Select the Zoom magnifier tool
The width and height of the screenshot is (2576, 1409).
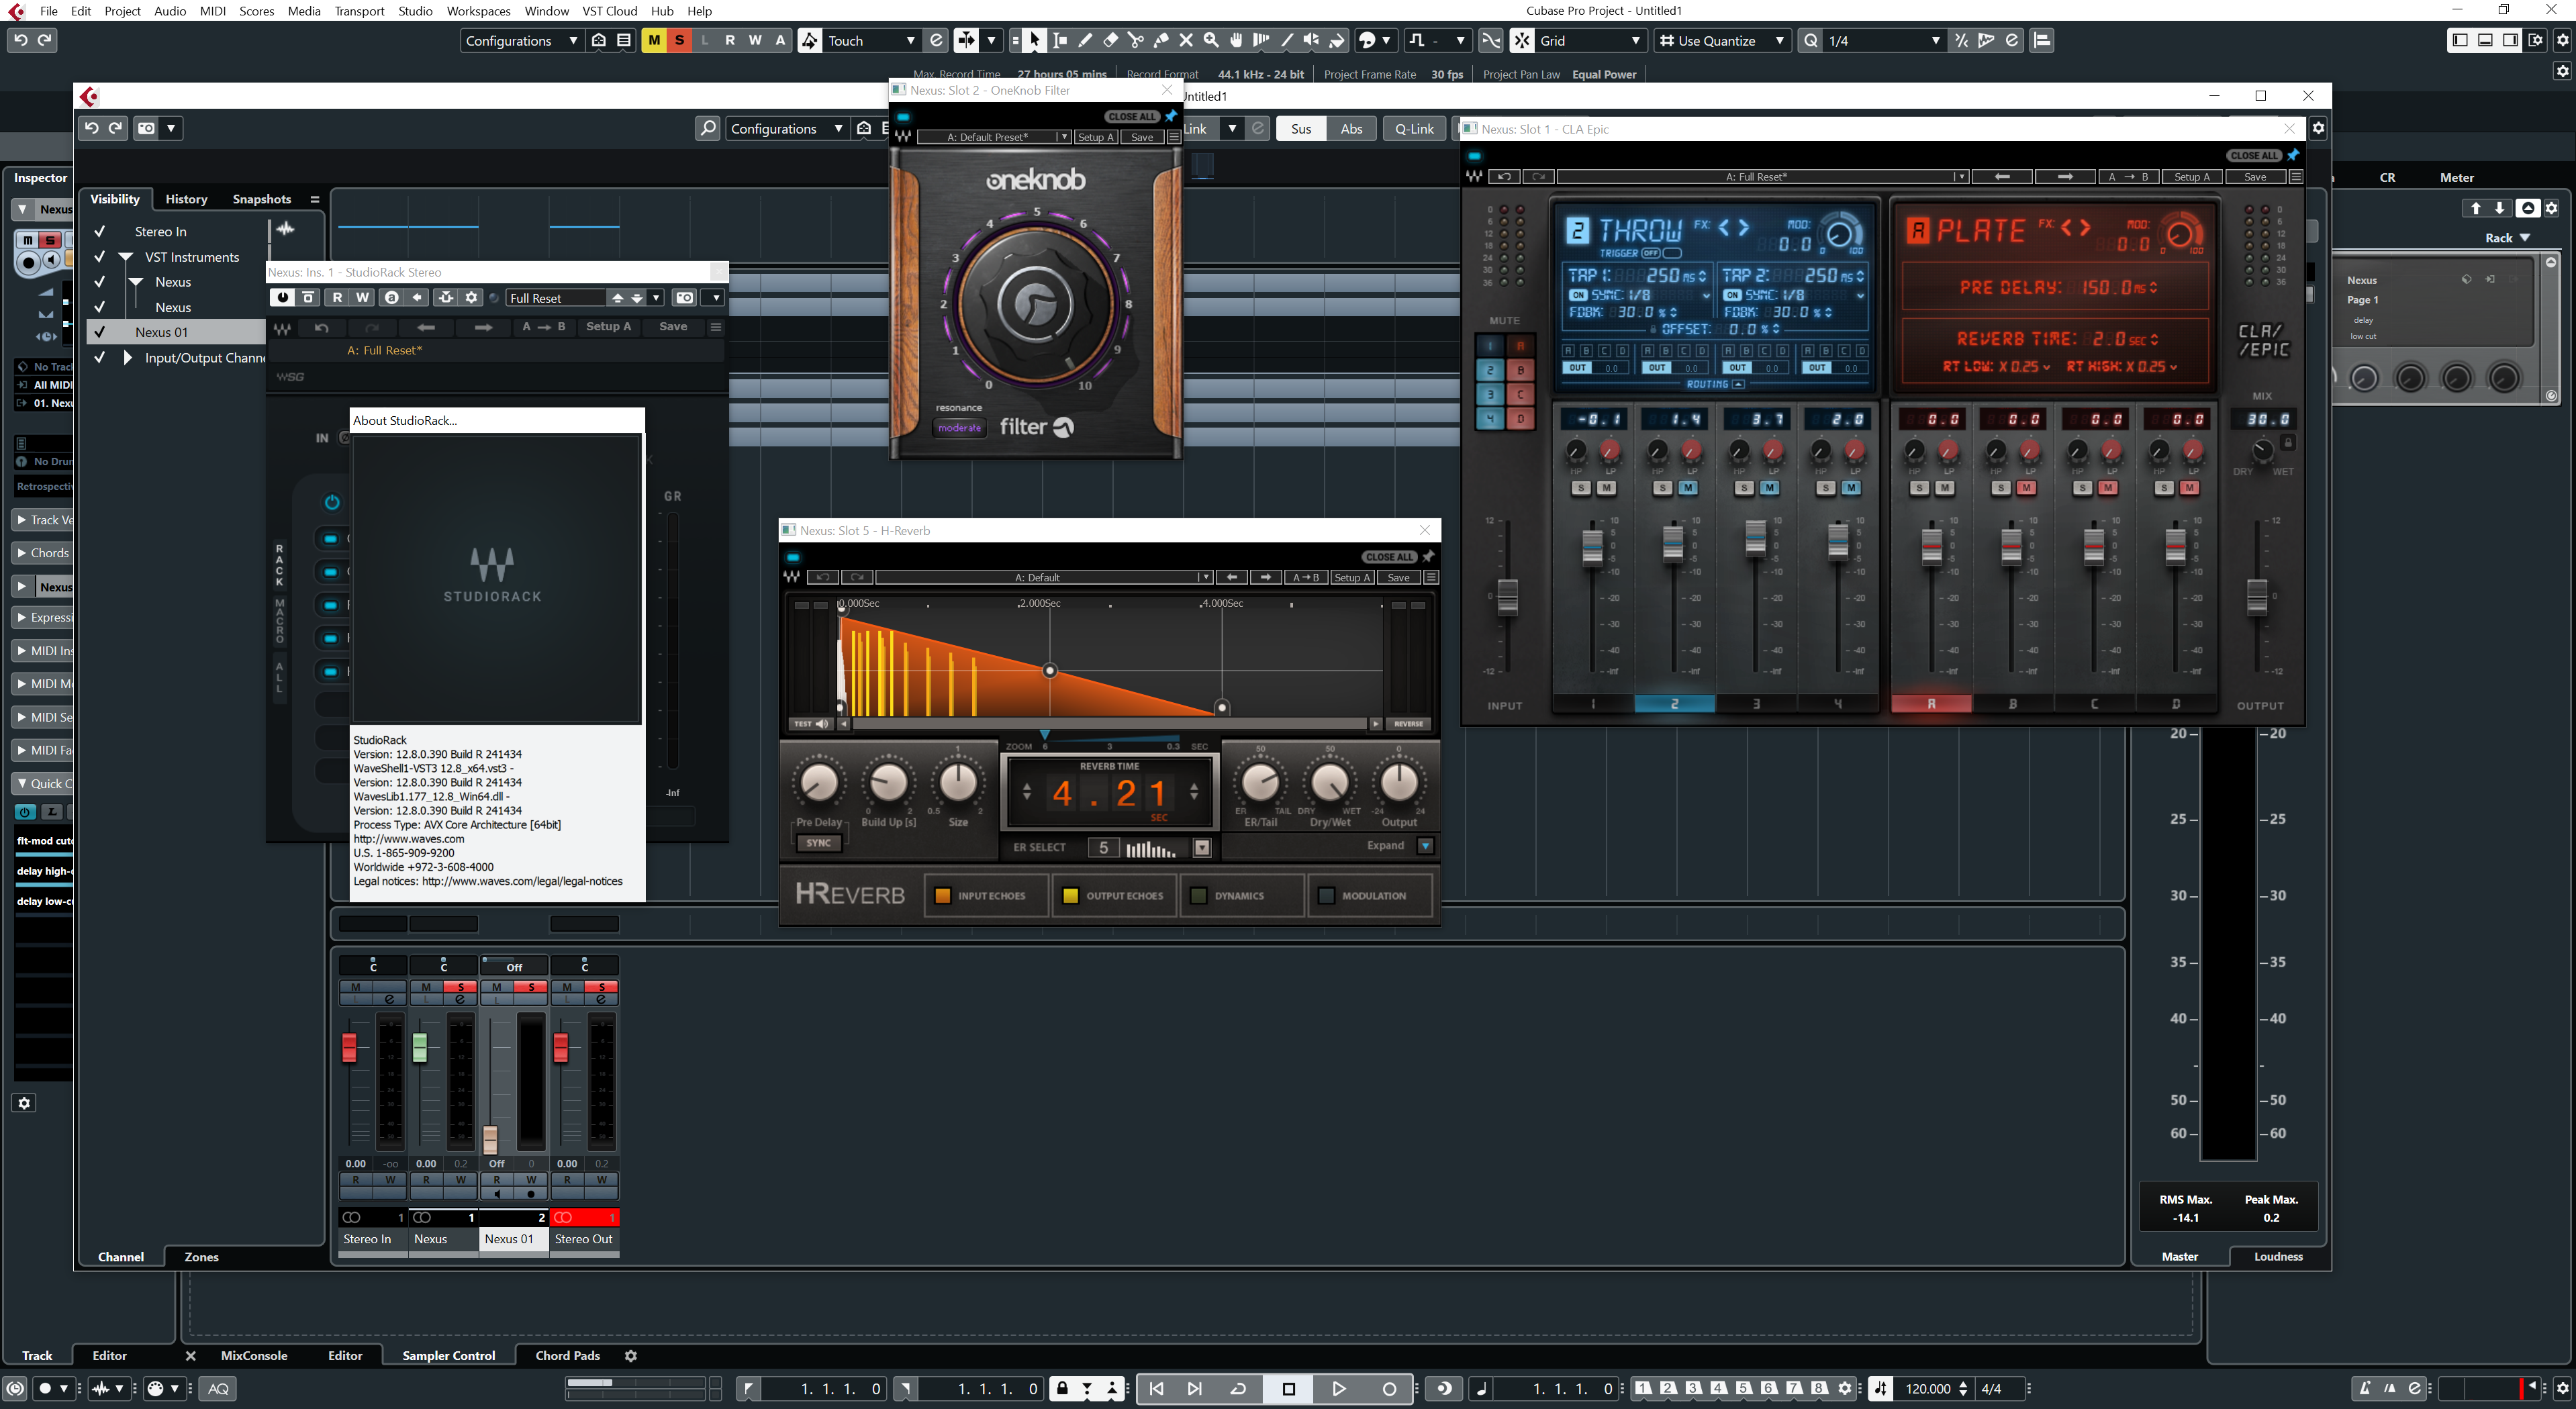pos(1211,40)
